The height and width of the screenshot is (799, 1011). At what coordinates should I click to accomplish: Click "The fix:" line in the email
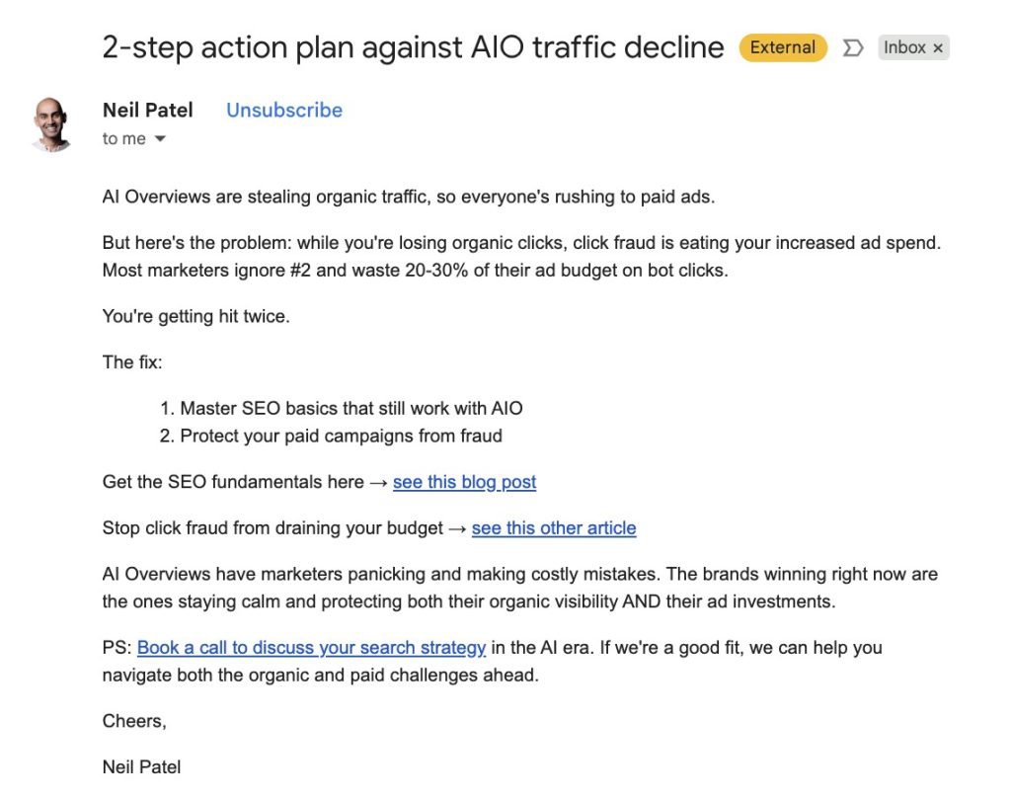(x=132, y=362)
